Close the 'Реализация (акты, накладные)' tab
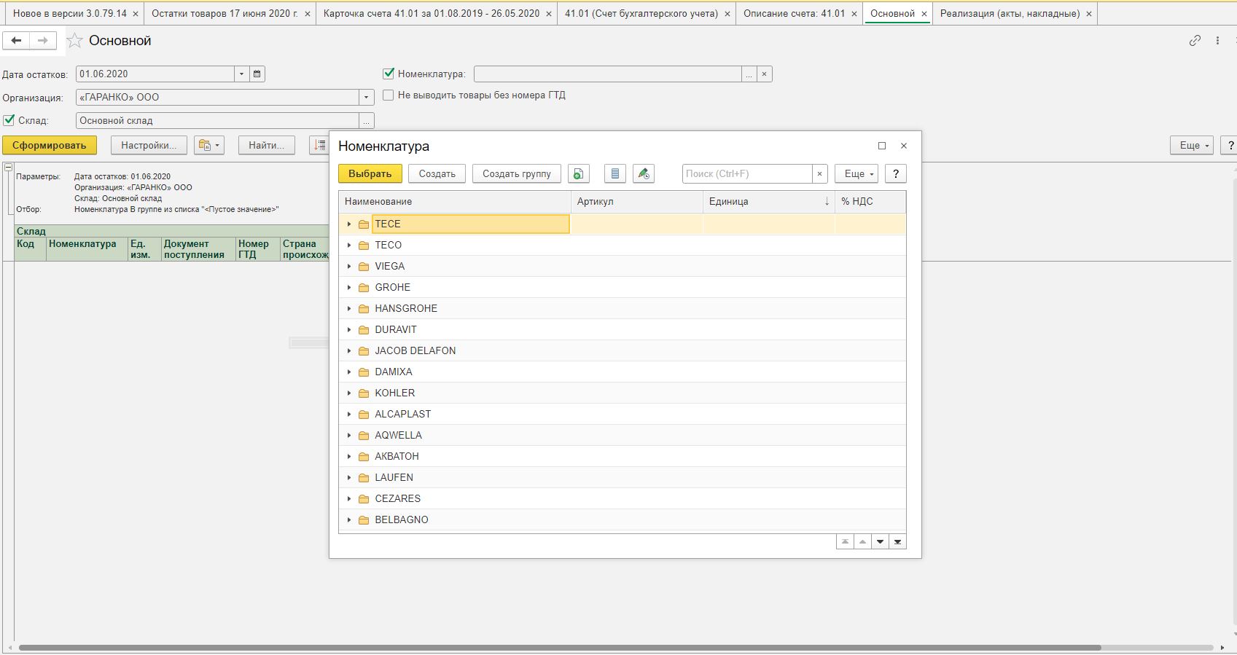Viewport: 1237px width, 655px height. pyautogui.click(x=1089, y=14)
